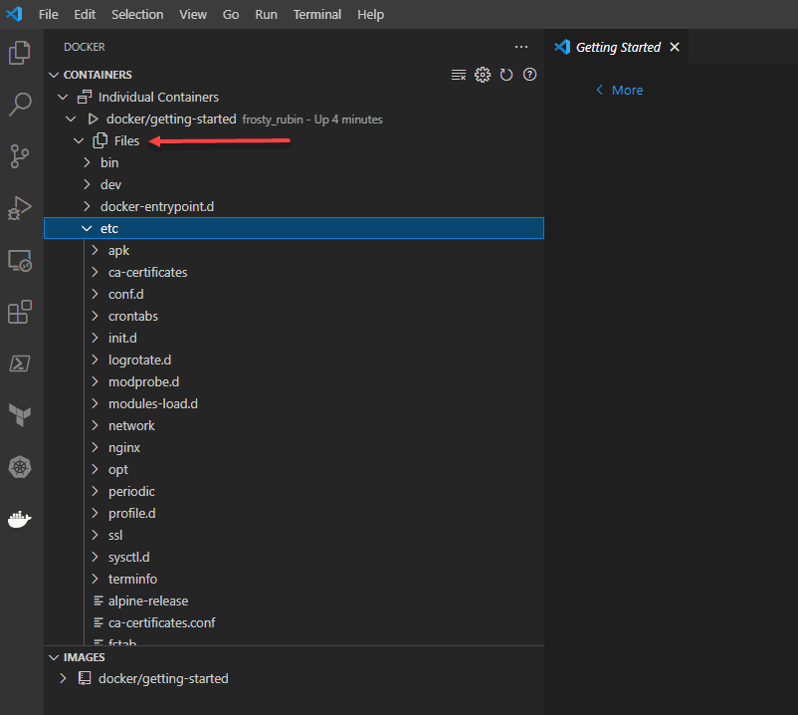
Task: Expand the IMAGES docker/getting-started node
Action: coord(64,678)
